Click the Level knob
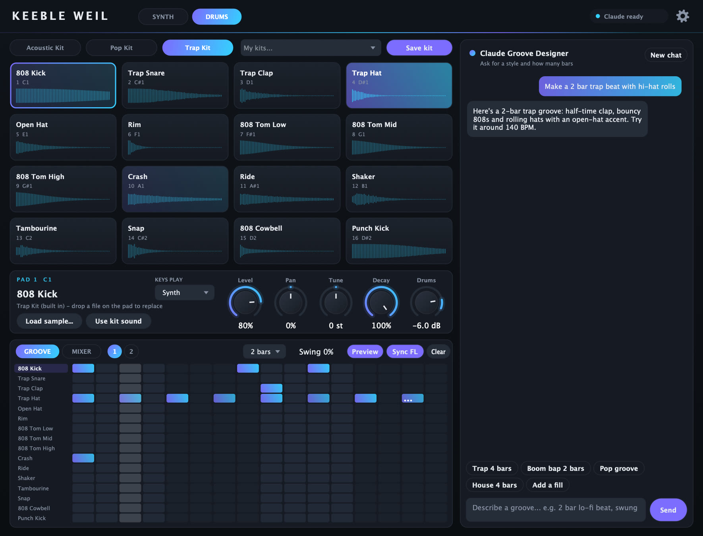This screenshot has height=536, width=703. pos(245,302)
